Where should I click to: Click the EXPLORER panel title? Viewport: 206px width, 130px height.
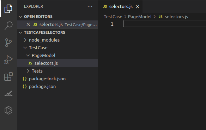click(x=34, y=6)
